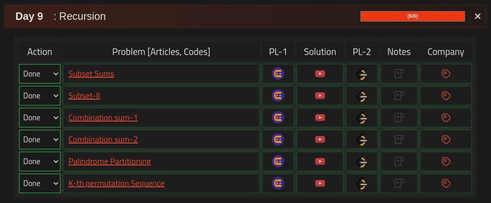
Task: Click the PL-1 column header
Action: [x=278, y=52]
